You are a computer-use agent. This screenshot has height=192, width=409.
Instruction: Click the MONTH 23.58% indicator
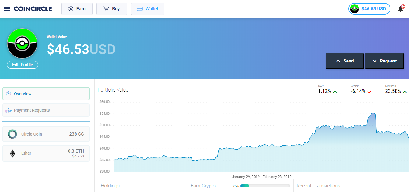coord(396,89)
